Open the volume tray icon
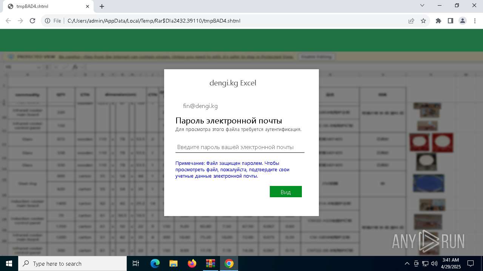Image resolution: width=483 pixels, height=271 pixels. pyautogui.click(x=434, y=263)
